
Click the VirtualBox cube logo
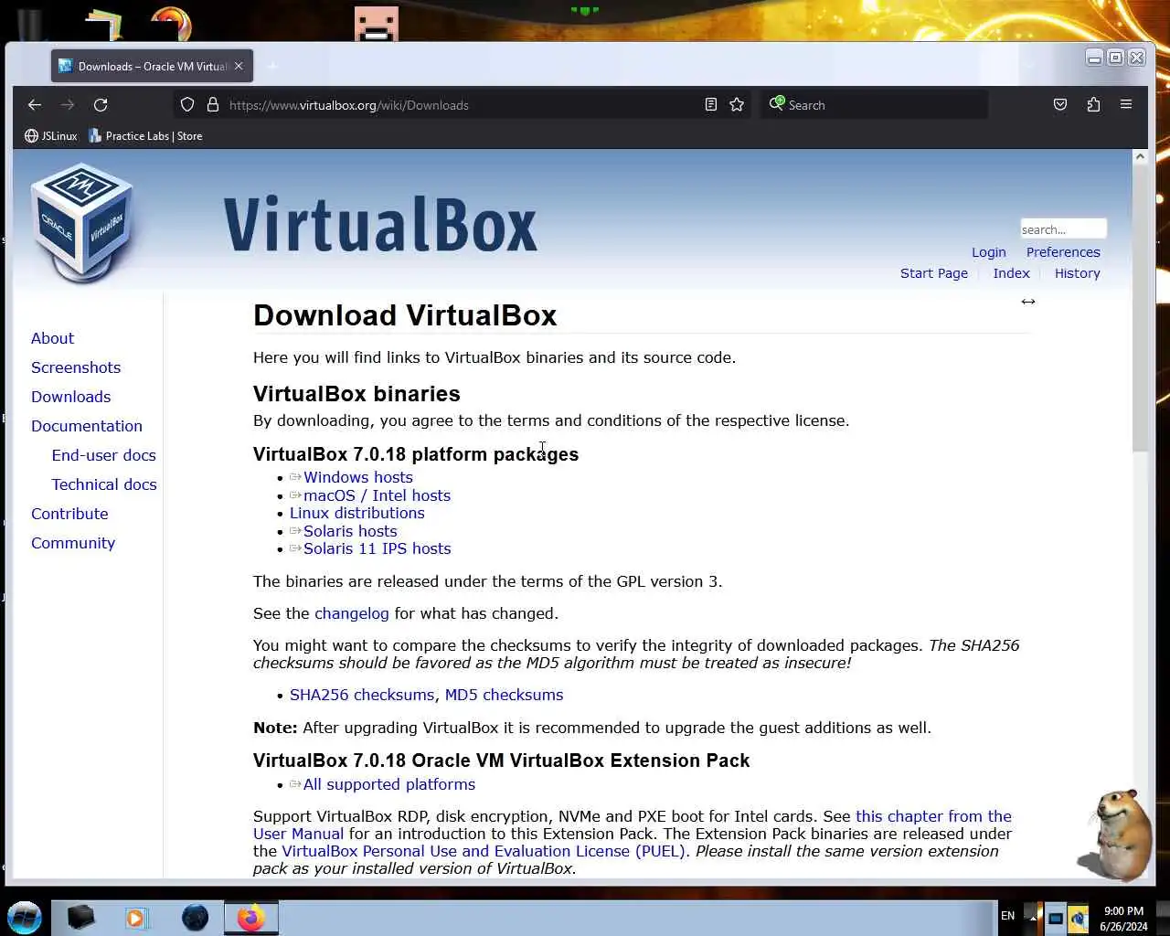tap(82, 222)
